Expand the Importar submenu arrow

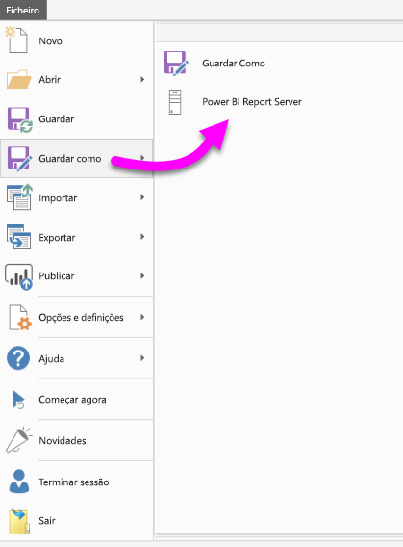142,197
